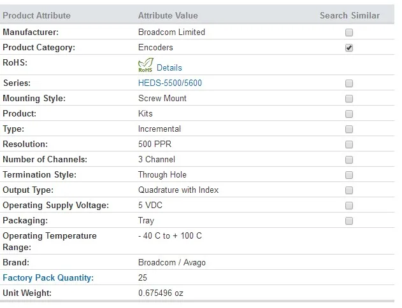Click the Product Attribute column header
This screenshot has width=402, height=308.
36,16
